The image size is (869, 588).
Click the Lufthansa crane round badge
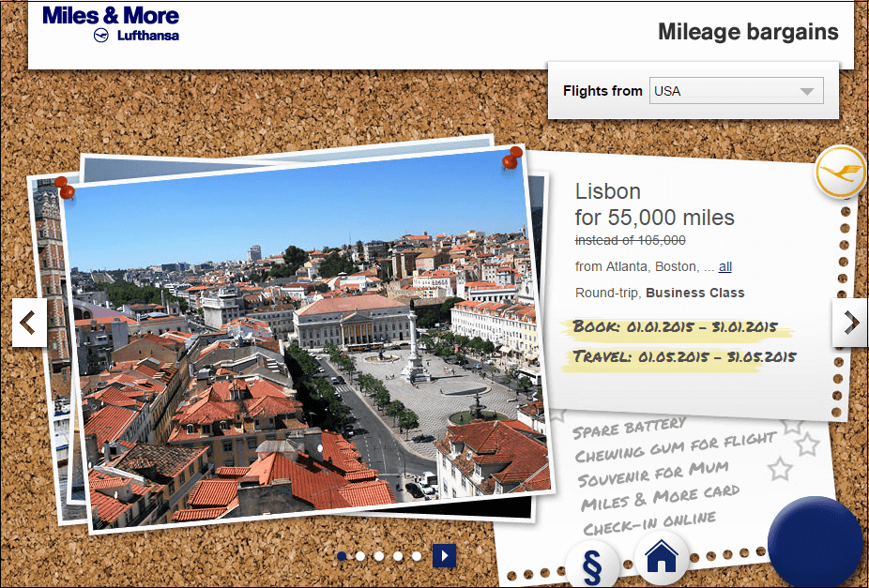point(840,173)
